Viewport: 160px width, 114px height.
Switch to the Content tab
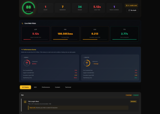point(57,87)
